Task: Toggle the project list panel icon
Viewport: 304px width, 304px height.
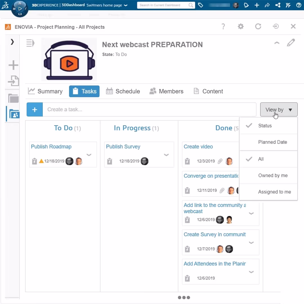Action: tap(30, 43)
